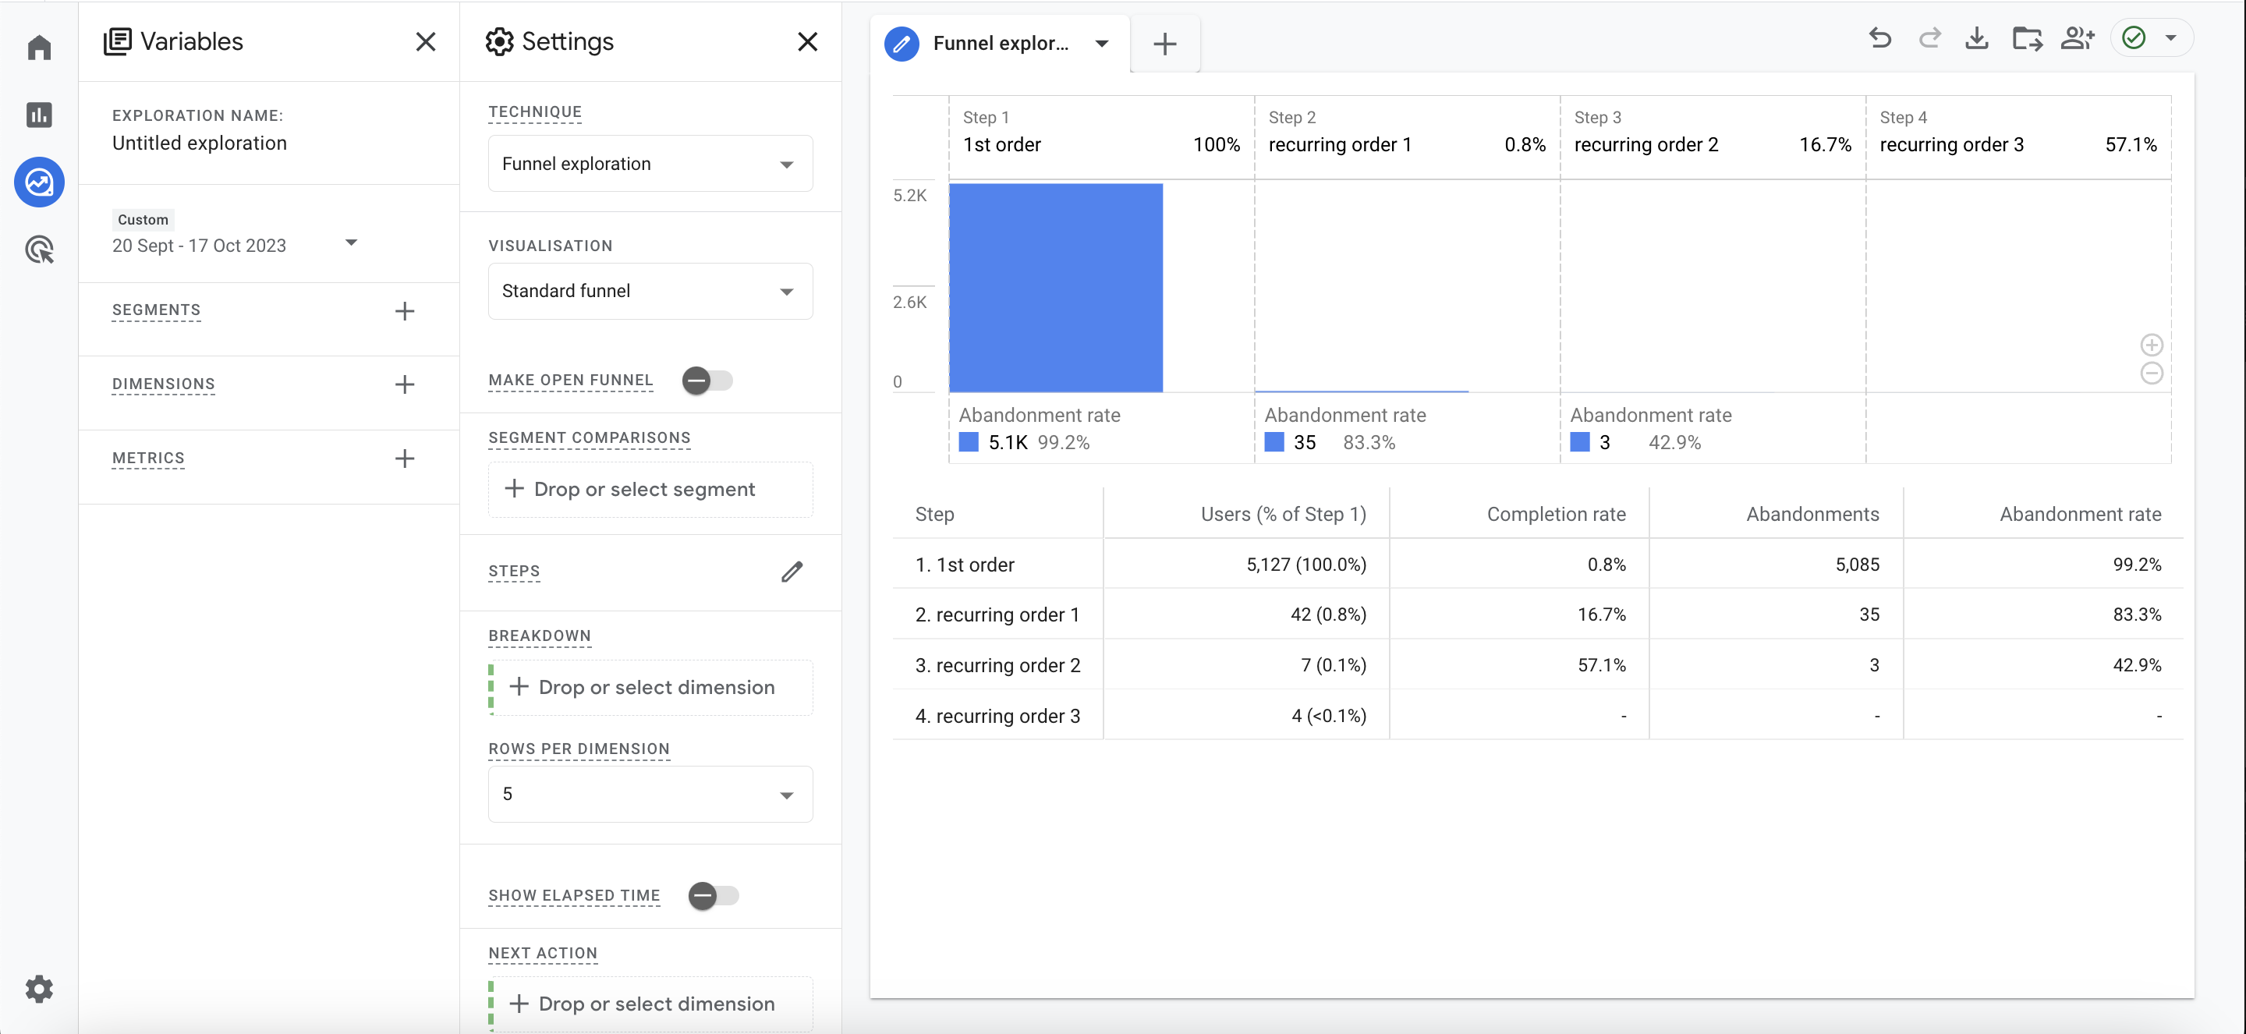Click the Settings gear panel icon
Image resolution: width=2246 pixels, height=1034 pixels.
[x=500, y=42]
